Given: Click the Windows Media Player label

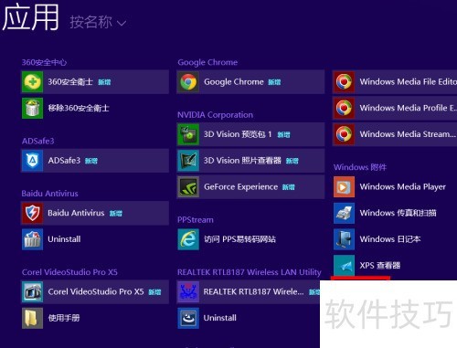Looking at the screenshot, I should (x=402, y=186).
